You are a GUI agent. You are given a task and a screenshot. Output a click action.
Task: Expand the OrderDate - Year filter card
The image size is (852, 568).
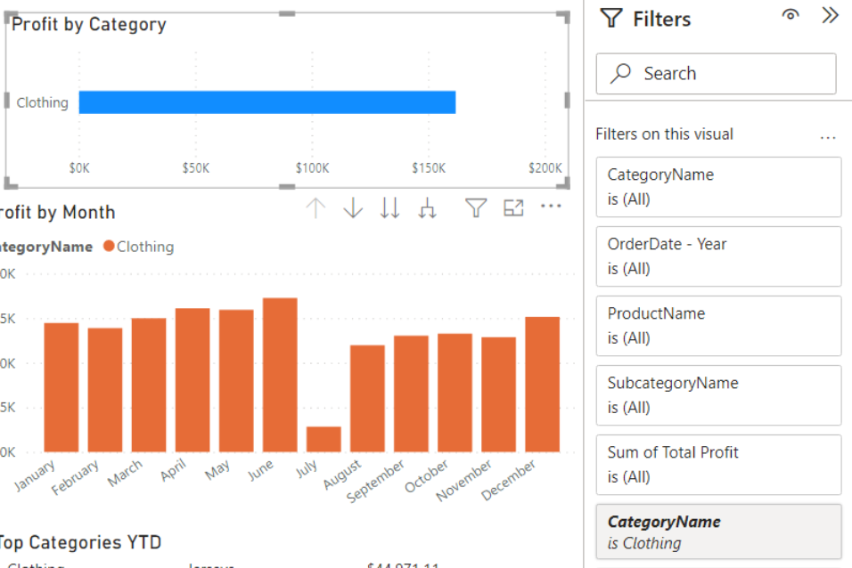[x=718, y=256]
